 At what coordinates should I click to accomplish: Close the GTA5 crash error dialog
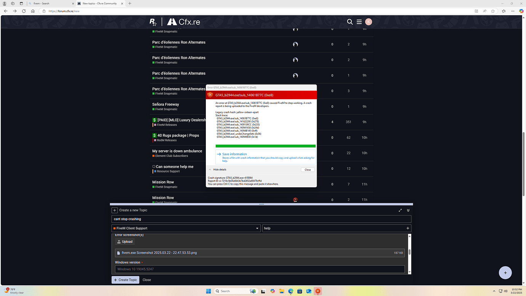coord(307,169)
